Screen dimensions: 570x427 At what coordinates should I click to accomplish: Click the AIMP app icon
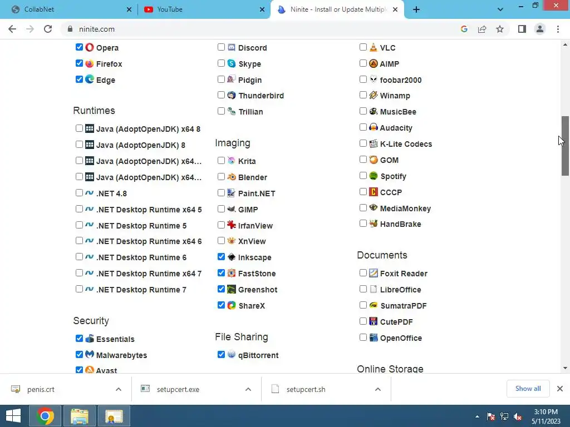coord(374,63)
